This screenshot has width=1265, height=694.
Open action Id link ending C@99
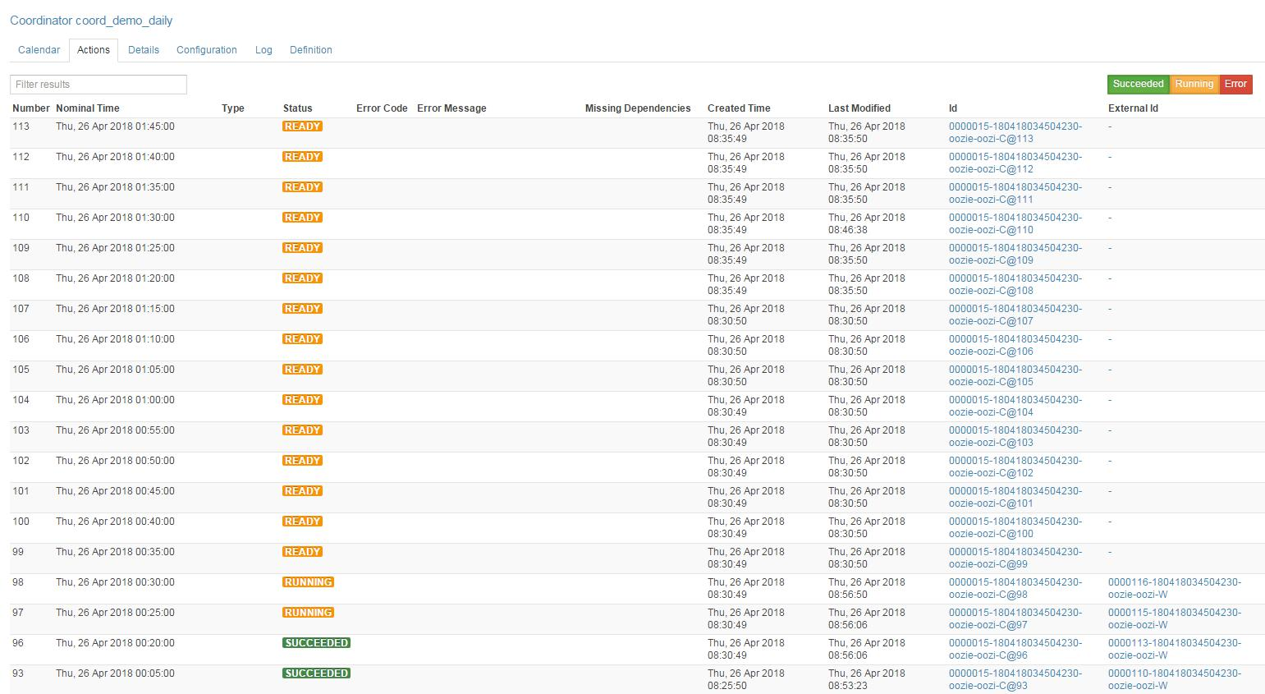click(1015, 558)
